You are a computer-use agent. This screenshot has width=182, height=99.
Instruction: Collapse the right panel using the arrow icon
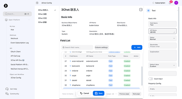tap(141, 10)
